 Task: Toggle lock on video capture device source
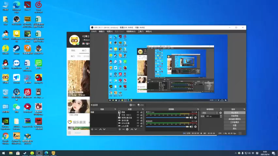(141, 118)
